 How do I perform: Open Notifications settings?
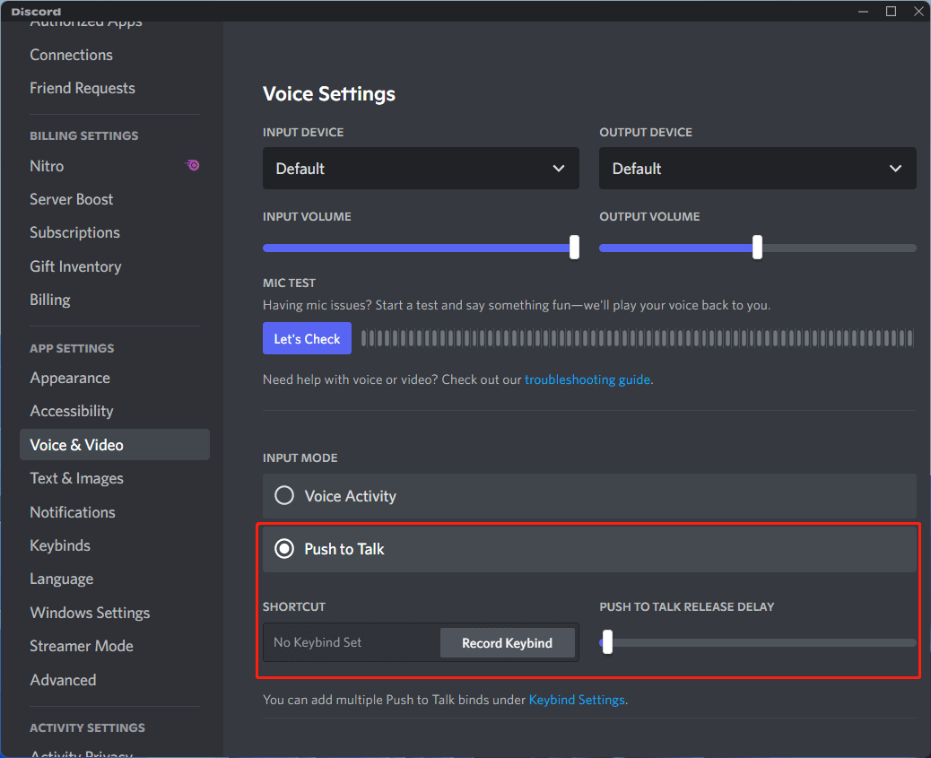[72, 511]
